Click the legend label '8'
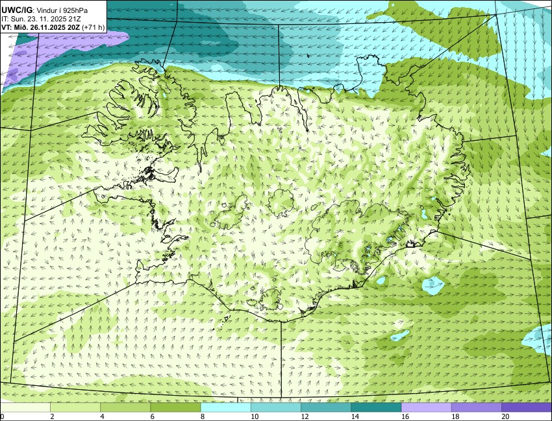552x421 pixels. click(203, 416)
